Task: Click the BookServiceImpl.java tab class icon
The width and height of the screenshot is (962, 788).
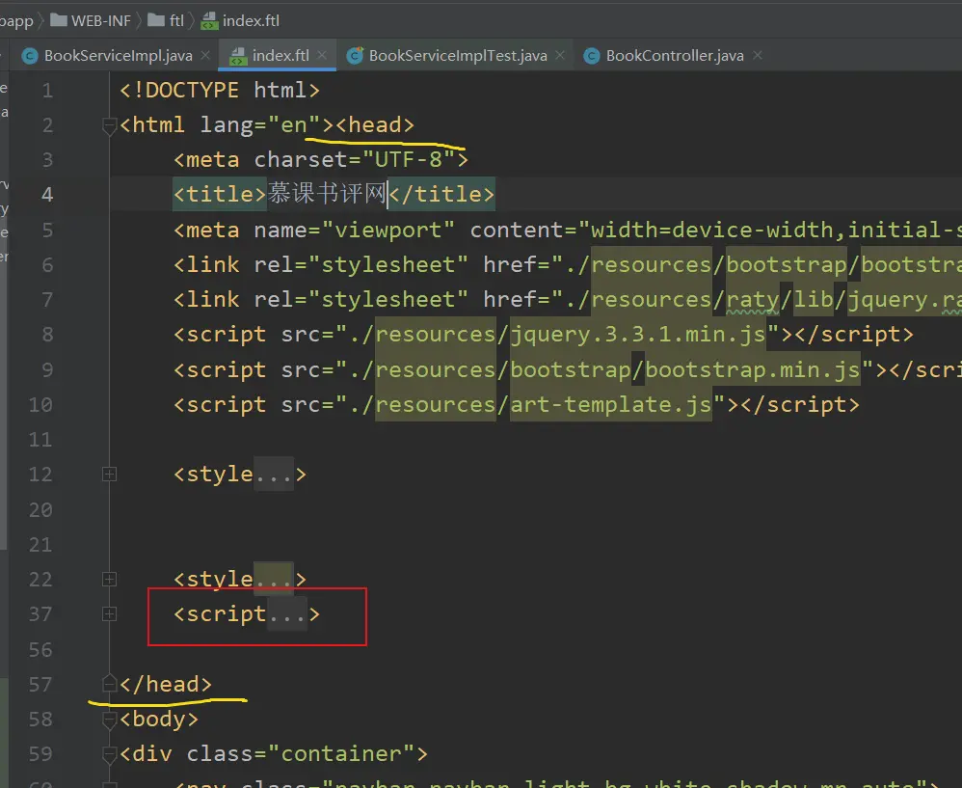Action: pos(29,56)
